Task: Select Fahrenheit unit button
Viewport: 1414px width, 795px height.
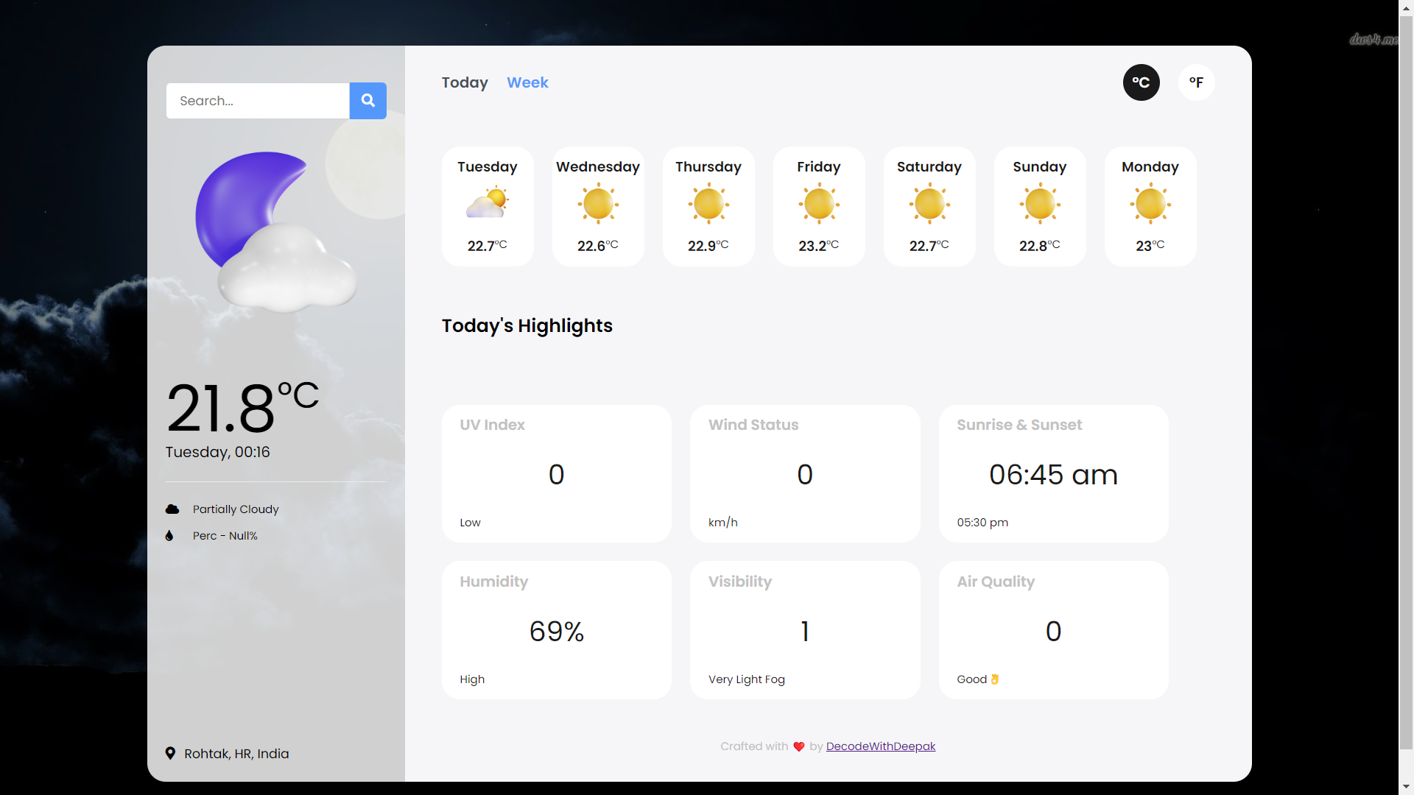Action: (1196, 82)
